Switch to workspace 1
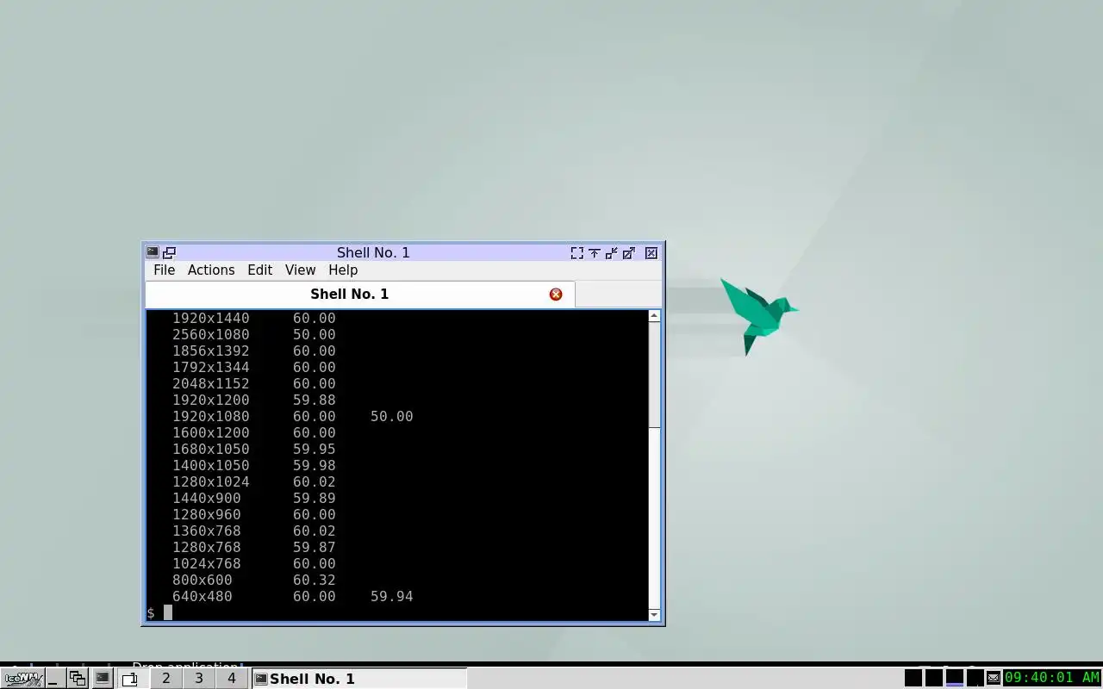Viewport: 1103px width, 689px height. 132,679
